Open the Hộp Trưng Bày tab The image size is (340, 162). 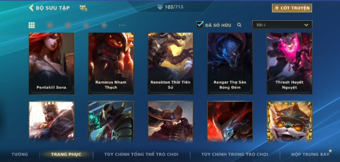click(310, 154)
